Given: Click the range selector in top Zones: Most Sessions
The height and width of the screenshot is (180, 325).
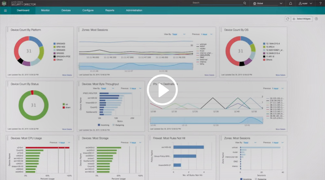Looking at the screenshot, I should click(136, 66).
